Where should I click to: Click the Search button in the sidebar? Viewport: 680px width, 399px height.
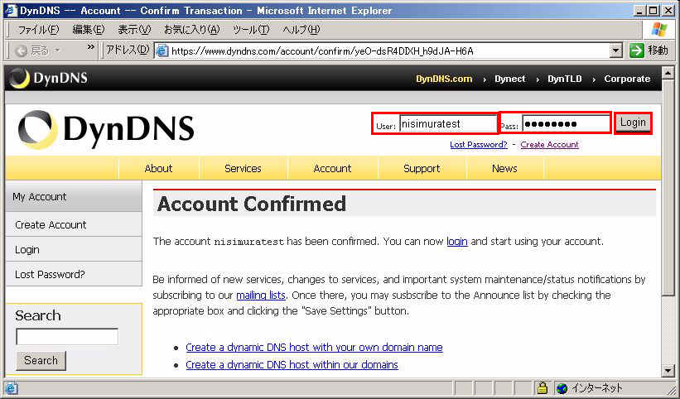point(41,360)
